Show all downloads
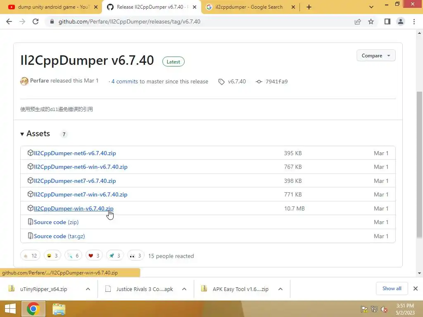Viewport: 423px width, 317px height. click(392, 289)
